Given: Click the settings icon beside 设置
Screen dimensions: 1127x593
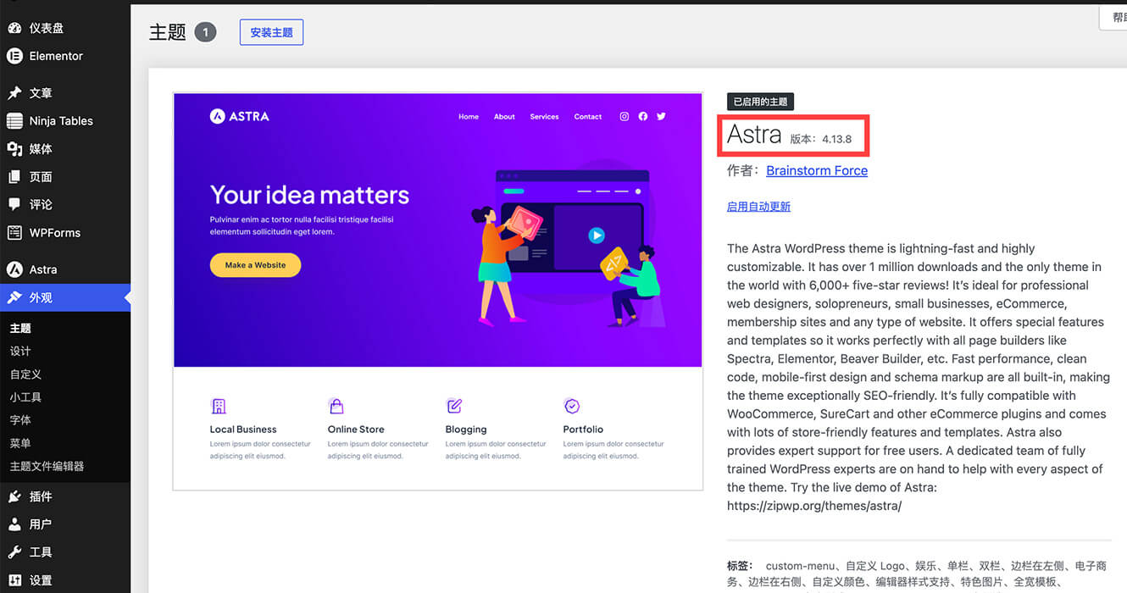Looking at the screenshot, I should click(x=14, y=580).
